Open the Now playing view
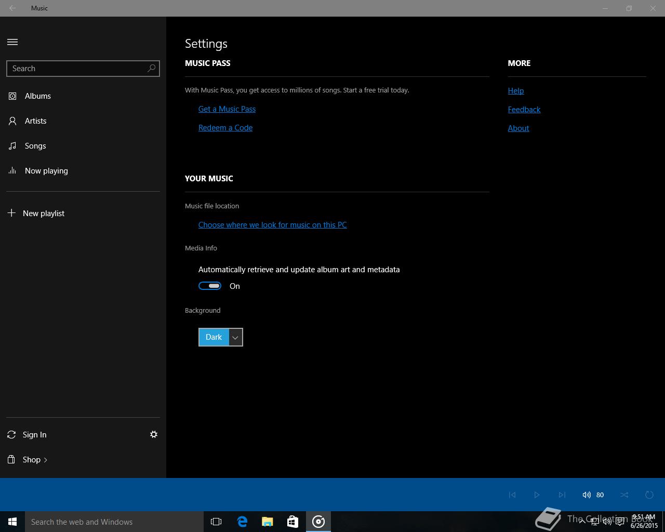Image resolution: width=665 pixels, height=532 pixels. click(x=83, y=171)
